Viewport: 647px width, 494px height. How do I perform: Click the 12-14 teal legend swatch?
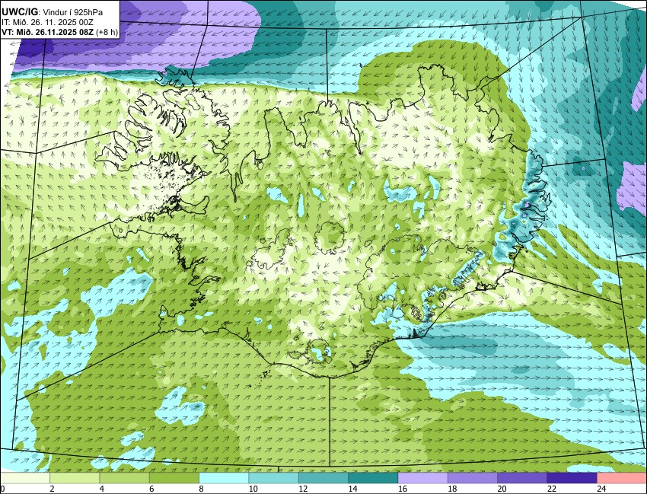(x=323, y=478)
